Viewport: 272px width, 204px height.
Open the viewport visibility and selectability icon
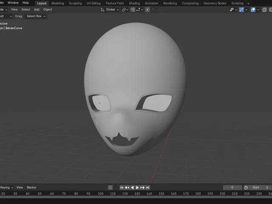point(232,10)
